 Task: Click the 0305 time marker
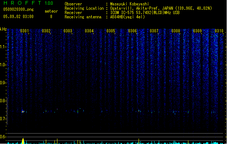tap(111, 31)
